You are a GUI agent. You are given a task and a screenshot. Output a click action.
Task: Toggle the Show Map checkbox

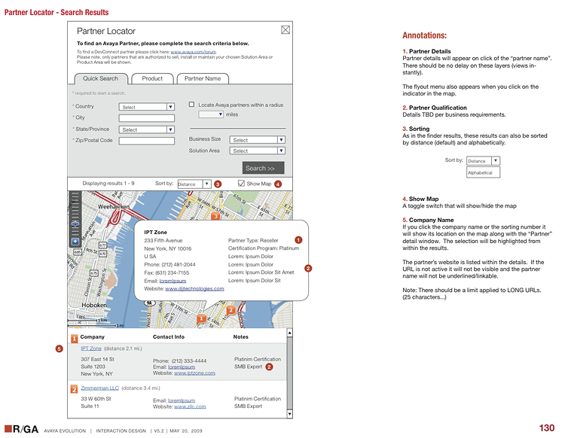coord(241,184)
